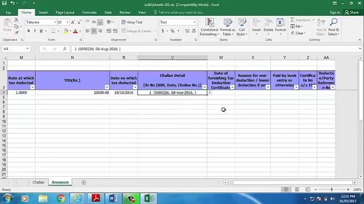The height and width of the screenshot is (204, 364).
Task: Open validation dropdown arrow beside cell V4
Action: 210,92
